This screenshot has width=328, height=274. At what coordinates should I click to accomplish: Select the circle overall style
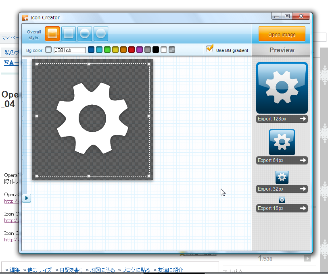click(101, 34)
